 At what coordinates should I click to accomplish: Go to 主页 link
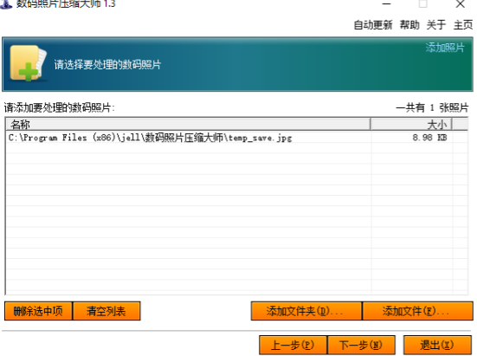point(463,25)
